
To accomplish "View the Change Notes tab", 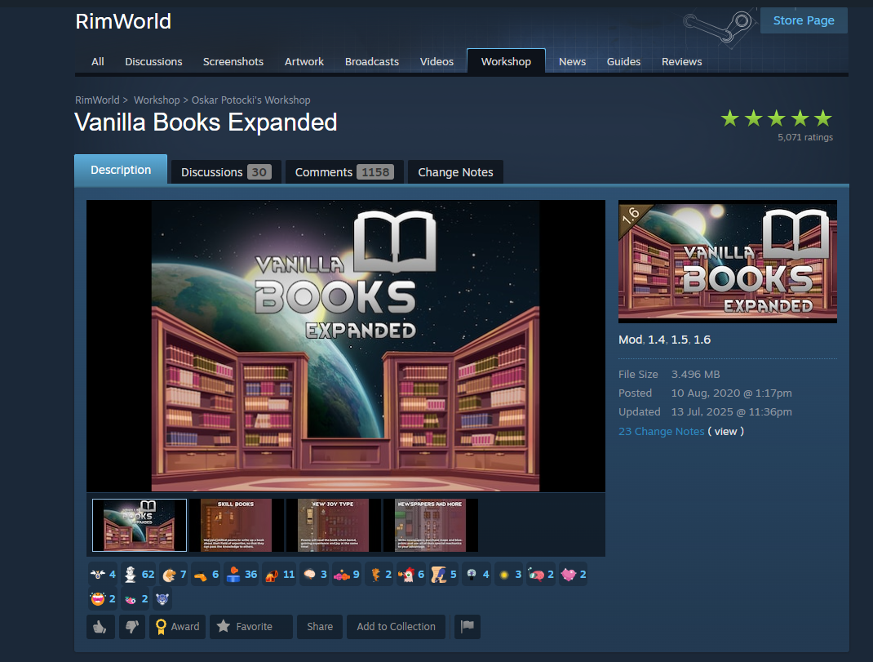I will coord(455,172).
